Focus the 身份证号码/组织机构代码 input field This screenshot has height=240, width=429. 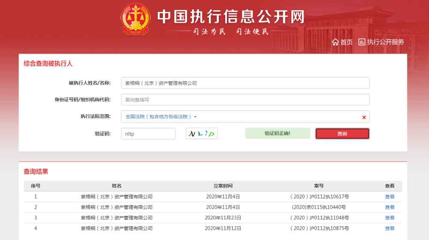point(245,100)
